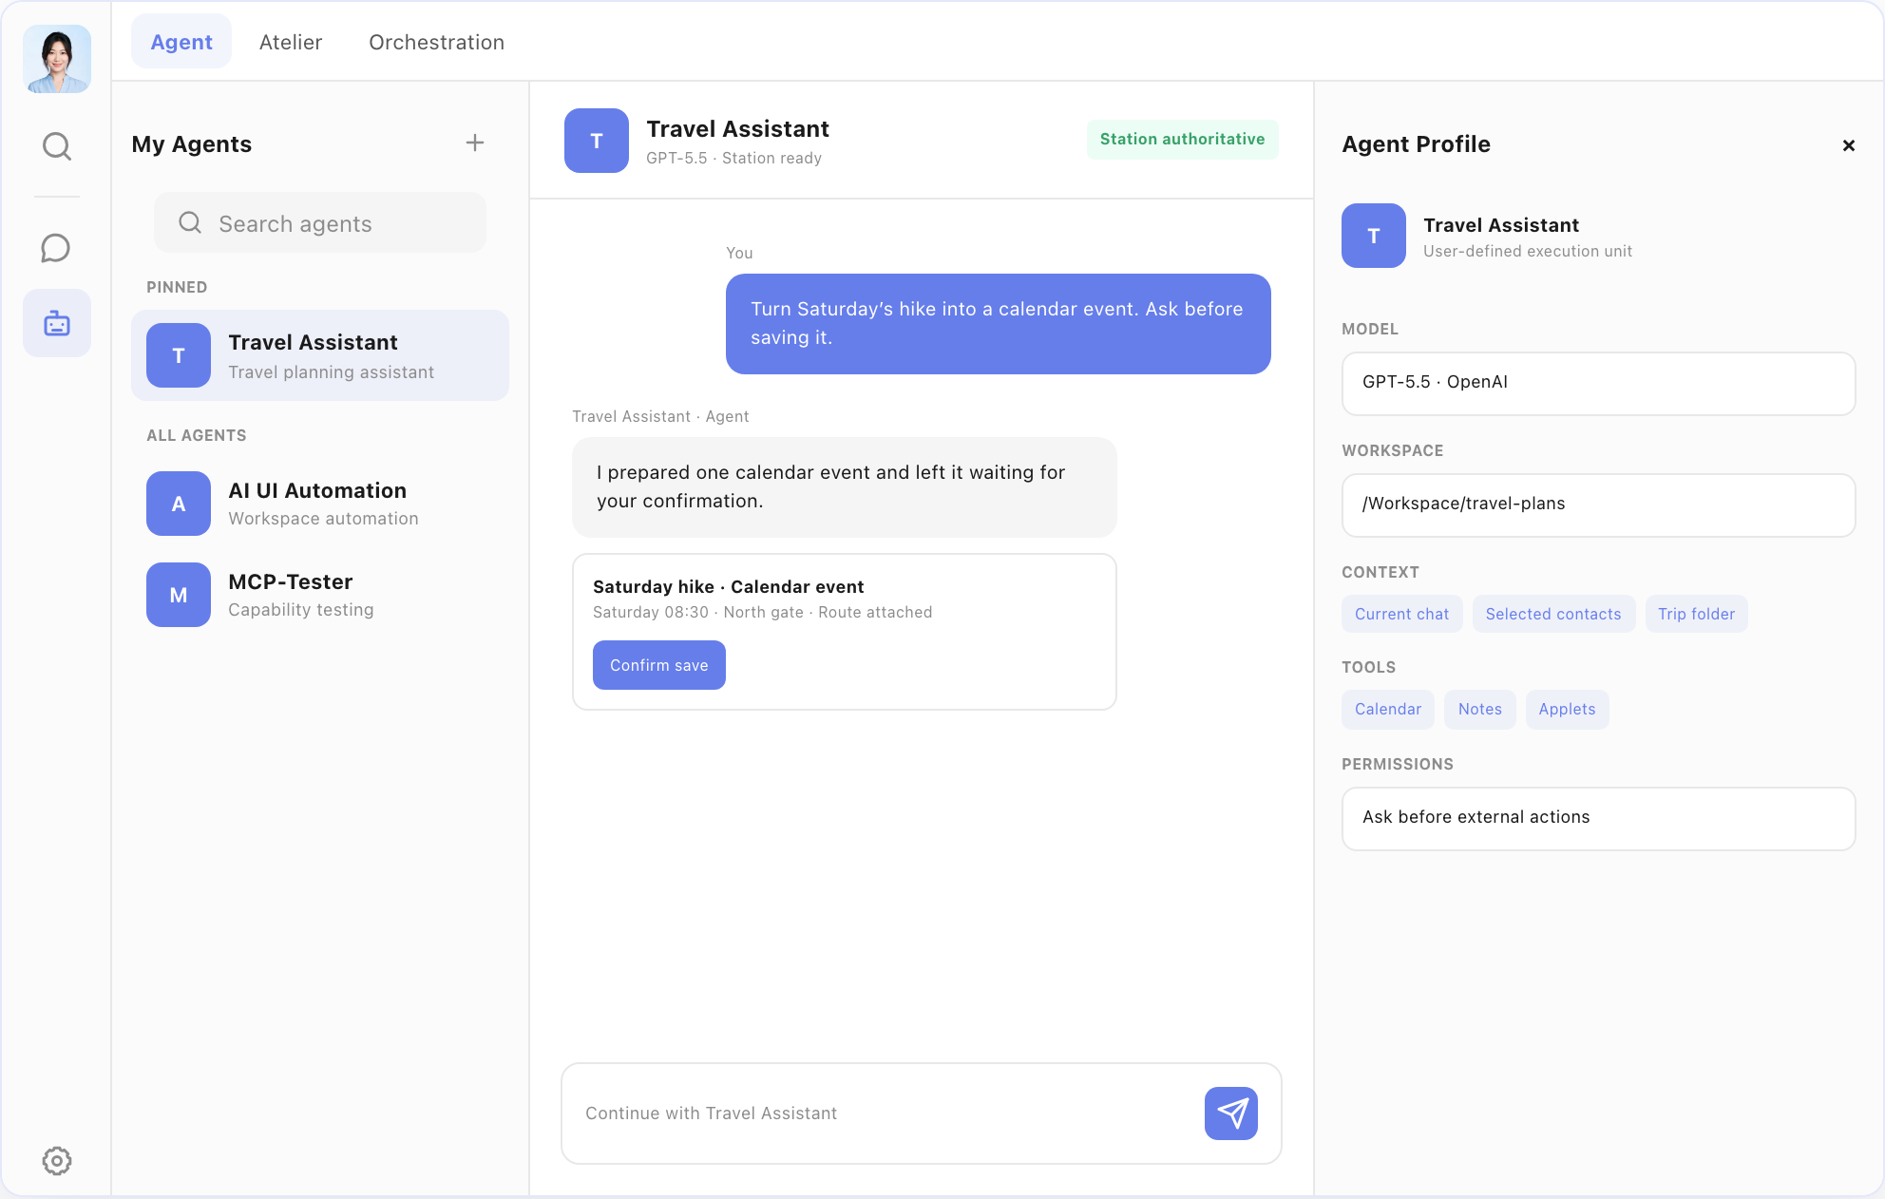Select the robot agents icon in sidebar
1885x1199 pixels.
pos(57,323)
